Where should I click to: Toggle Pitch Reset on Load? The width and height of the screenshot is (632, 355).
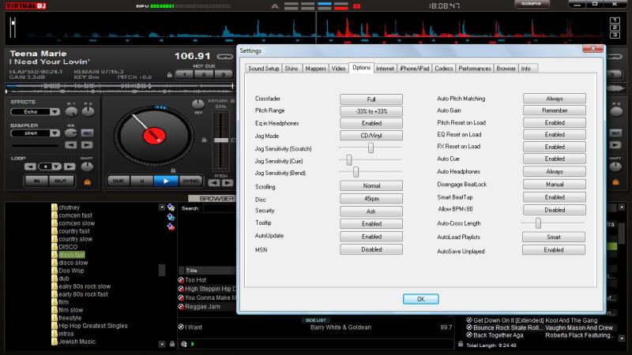[555, 122]
